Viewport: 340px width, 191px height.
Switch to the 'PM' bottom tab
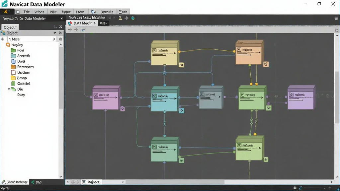click(x=36, y=182)
